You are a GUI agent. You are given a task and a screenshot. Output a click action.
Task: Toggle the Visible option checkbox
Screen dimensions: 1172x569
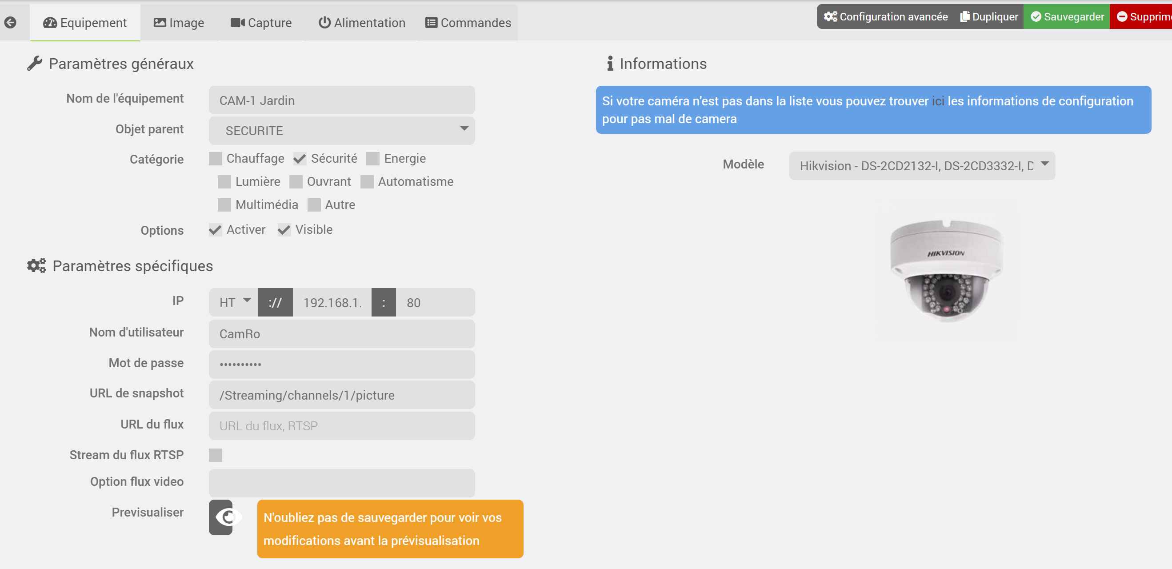click(284, 230)
